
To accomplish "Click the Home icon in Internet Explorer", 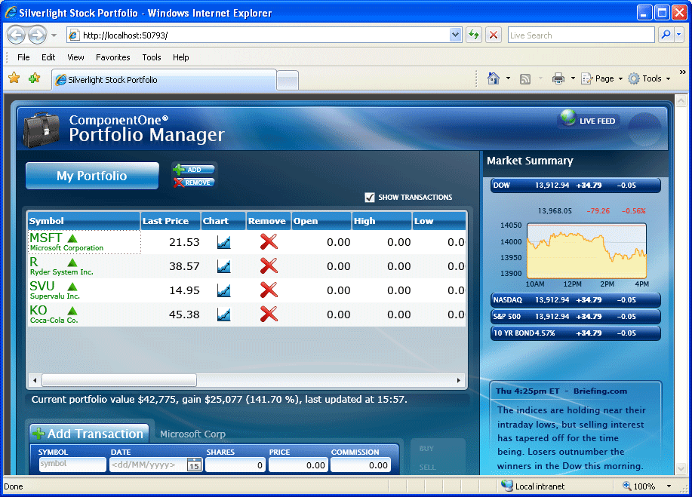I will tap(493, 78).
